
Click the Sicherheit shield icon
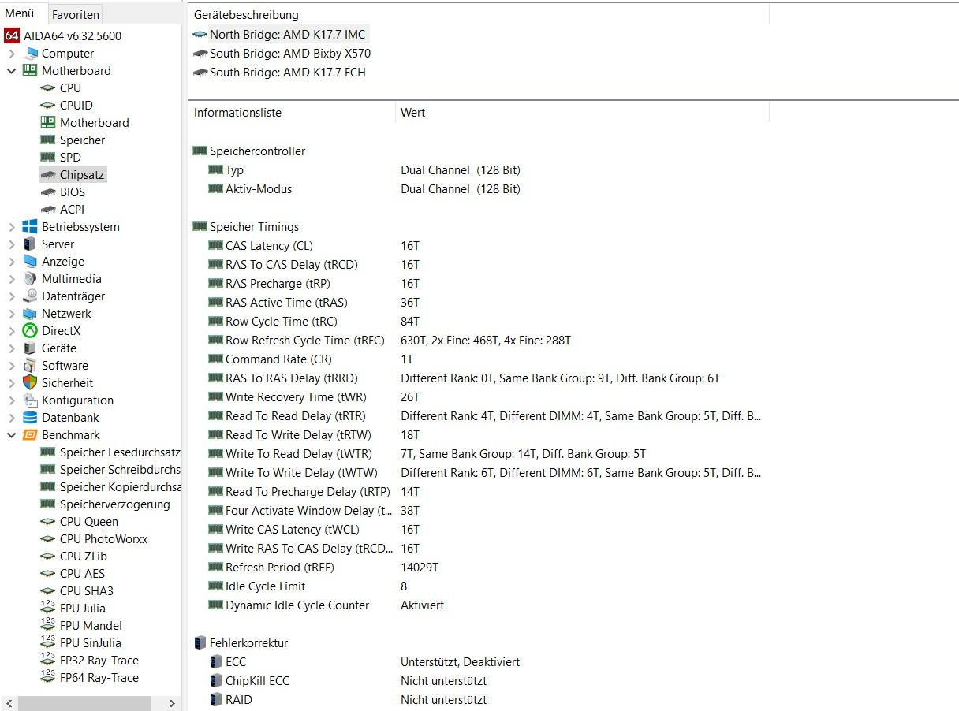point(30,383)
